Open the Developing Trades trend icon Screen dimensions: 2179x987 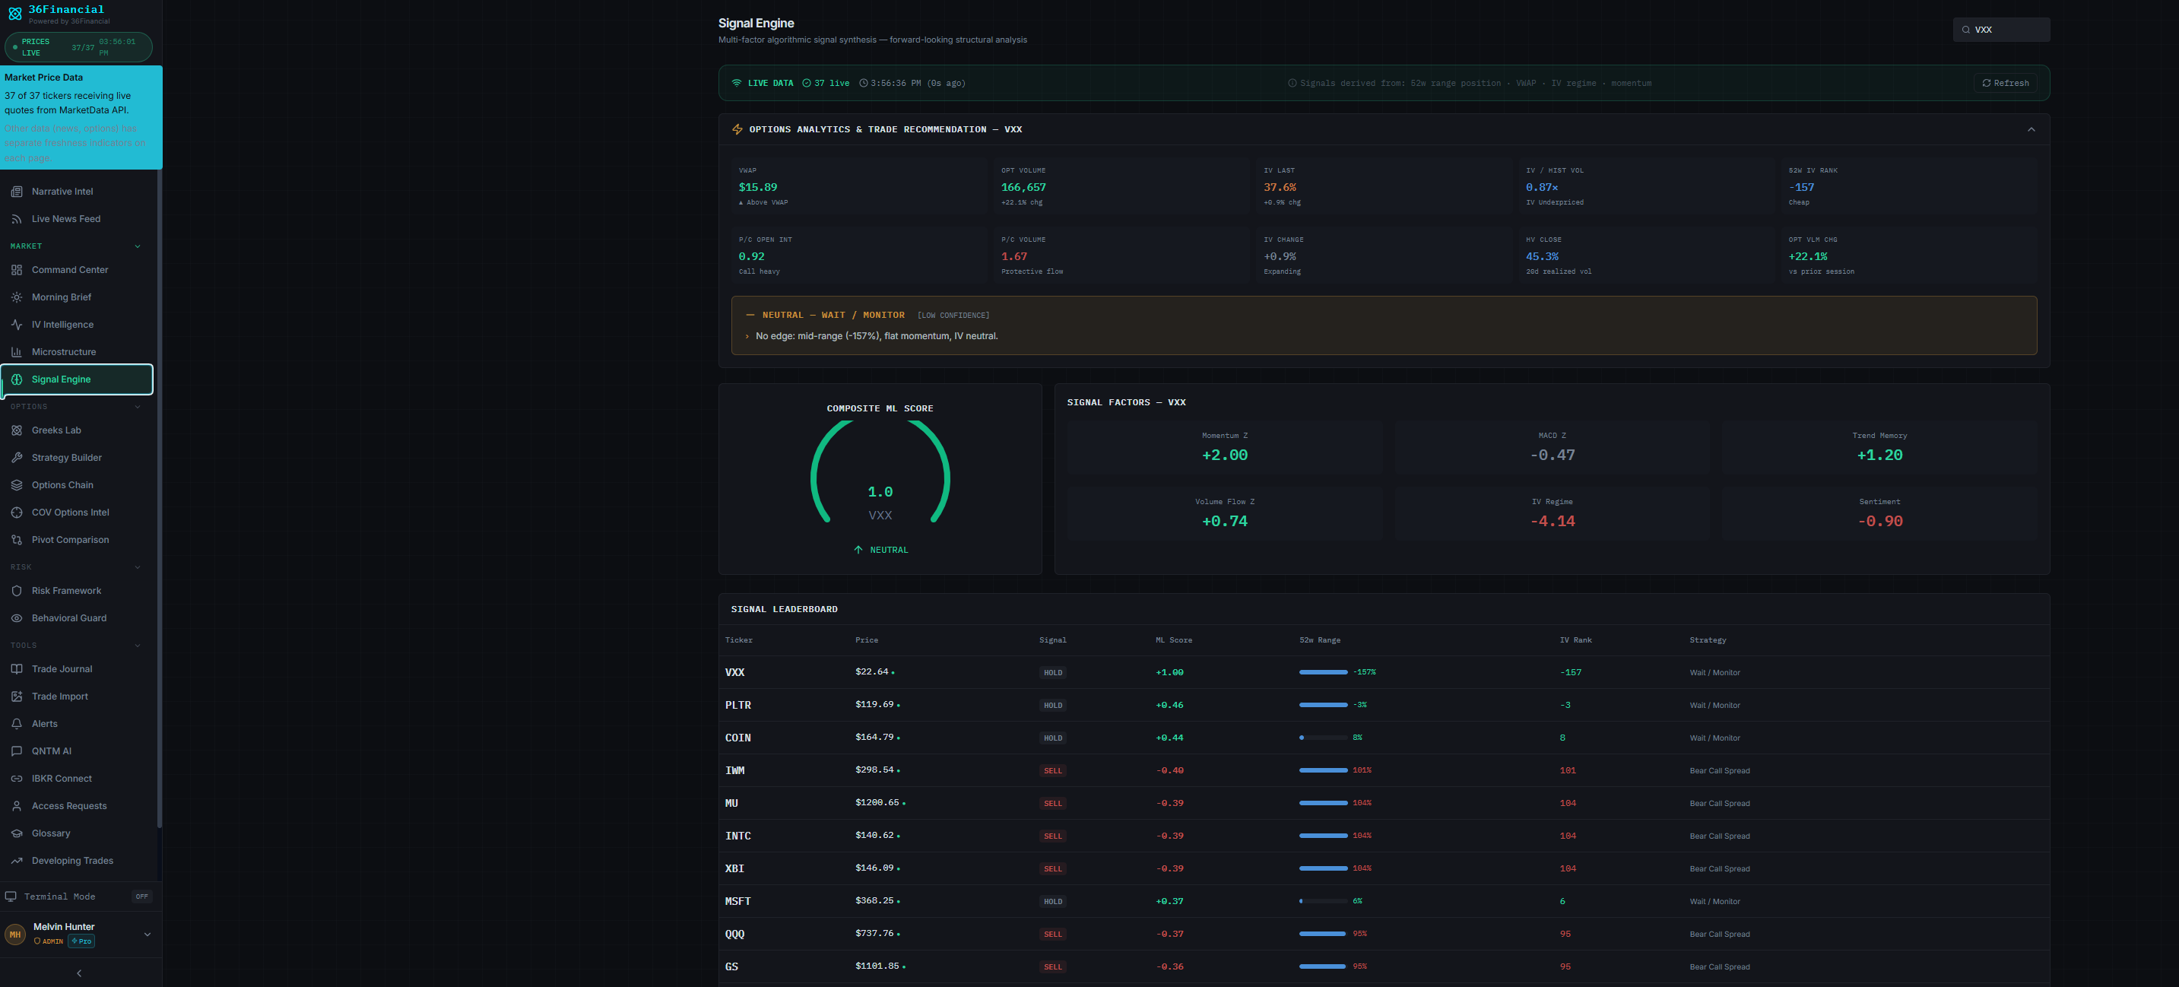pos(17,861)
